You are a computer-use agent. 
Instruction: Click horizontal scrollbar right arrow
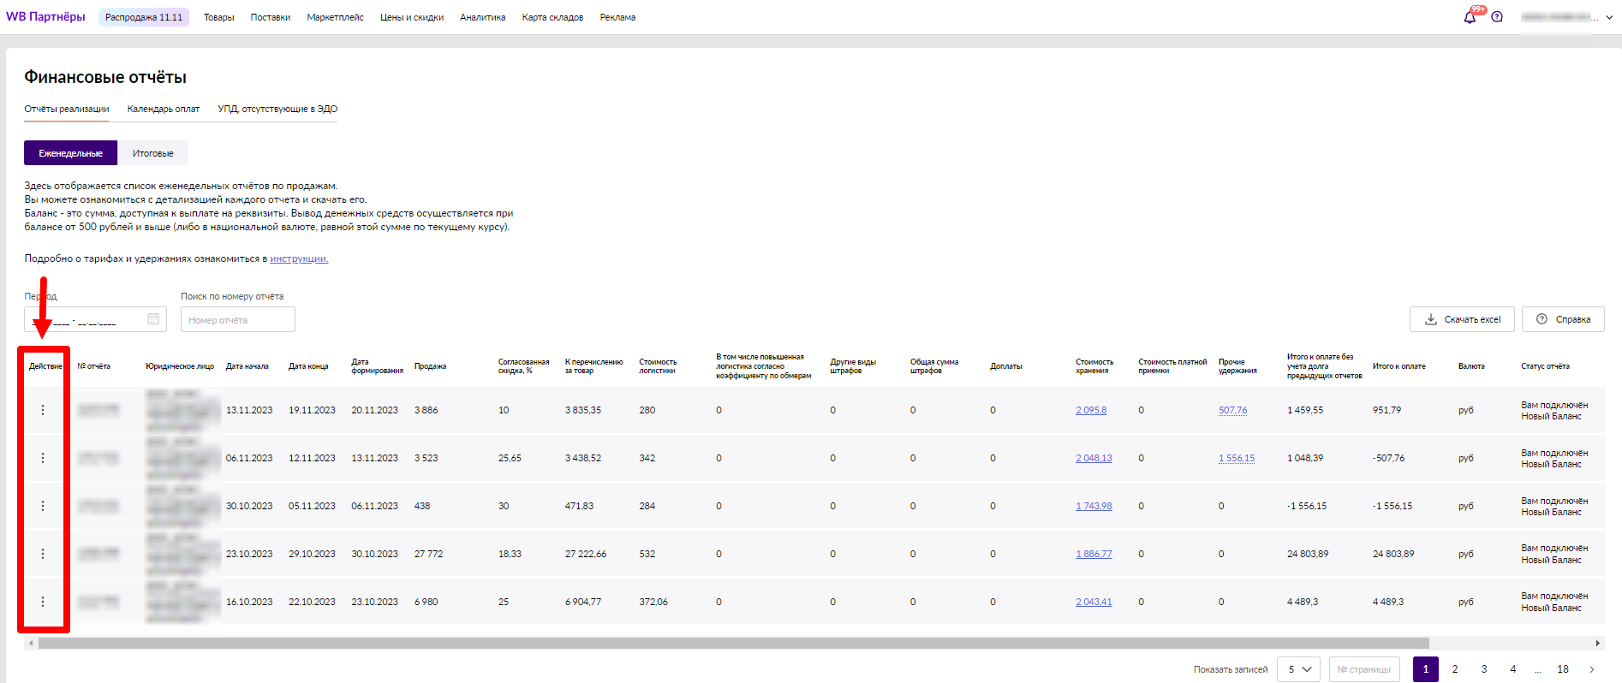(x=1598, y=643)
